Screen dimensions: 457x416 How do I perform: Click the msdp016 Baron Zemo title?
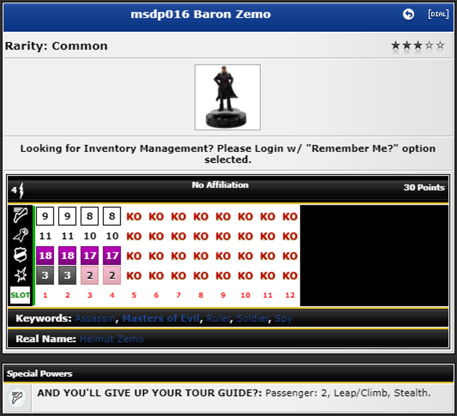201,14
